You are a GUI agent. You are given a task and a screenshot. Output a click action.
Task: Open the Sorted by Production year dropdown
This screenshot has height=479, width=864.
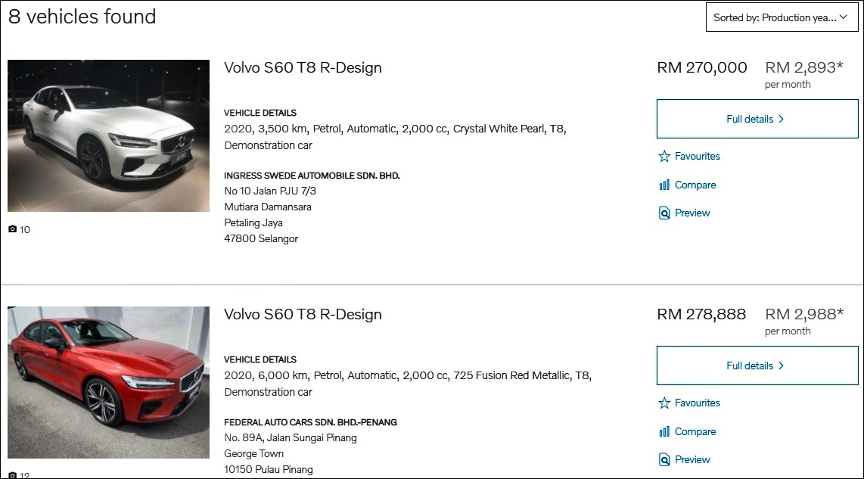point(782,17)
